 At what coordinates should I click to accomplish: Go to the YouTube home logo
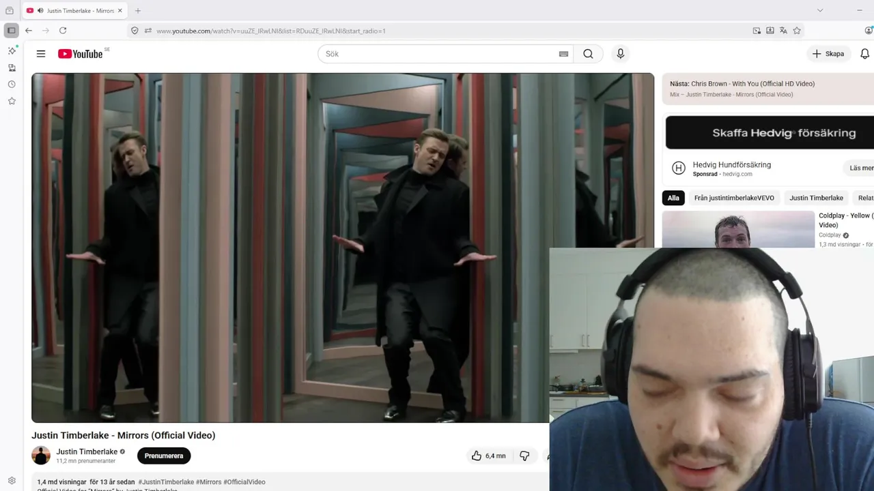[80, 54]
